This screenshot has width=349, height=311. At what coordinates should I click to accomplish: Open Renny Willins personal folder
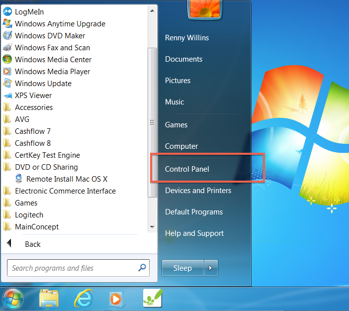pos(187,38)
